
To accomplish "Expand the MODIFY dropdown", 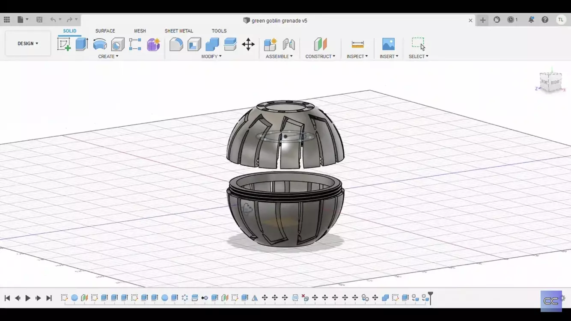I will (x=211, y=56).
